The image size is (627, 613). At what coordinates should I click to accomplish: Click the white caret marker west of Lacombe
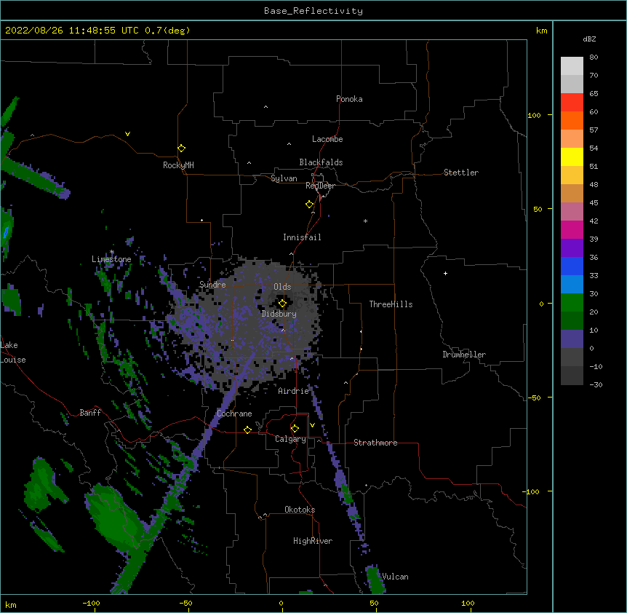point(289,144)
